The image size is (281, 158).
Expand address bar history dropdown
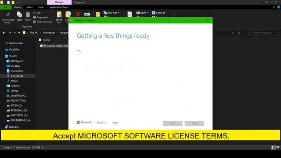point(233,33)
